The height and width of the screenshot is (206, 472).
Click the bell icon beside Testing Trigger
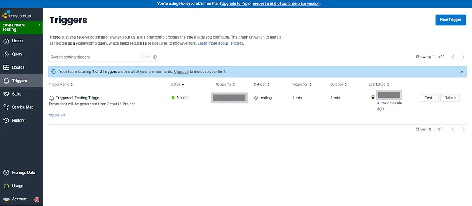pyautogui.click(x=52, y=98)
